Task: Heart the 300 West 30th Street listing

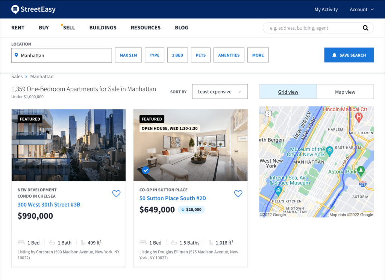Action: tap(116, 193)
